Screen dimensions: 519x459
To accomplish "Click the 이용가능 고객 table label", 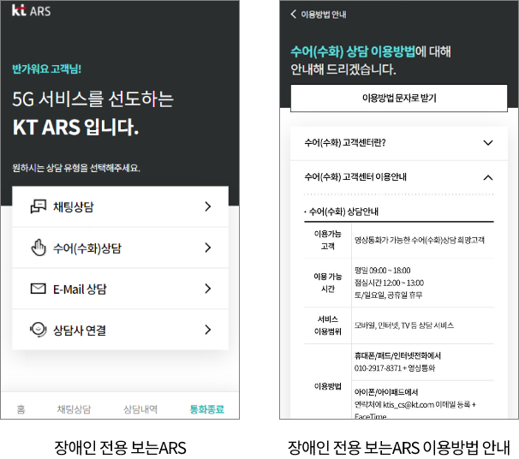I will pyautogui.click(x=328, y=240).
